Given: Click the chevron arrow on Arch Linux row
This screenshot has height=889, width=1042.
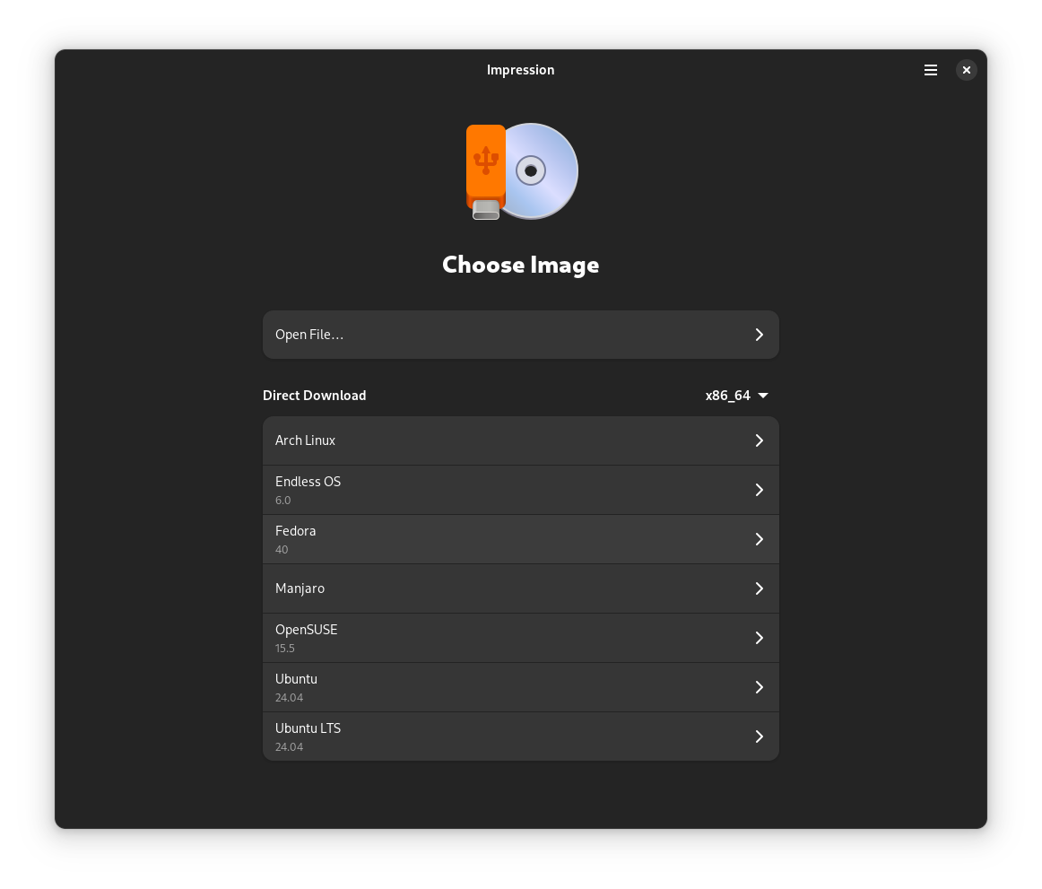Looking at the screenshot, I should [759, 440].
